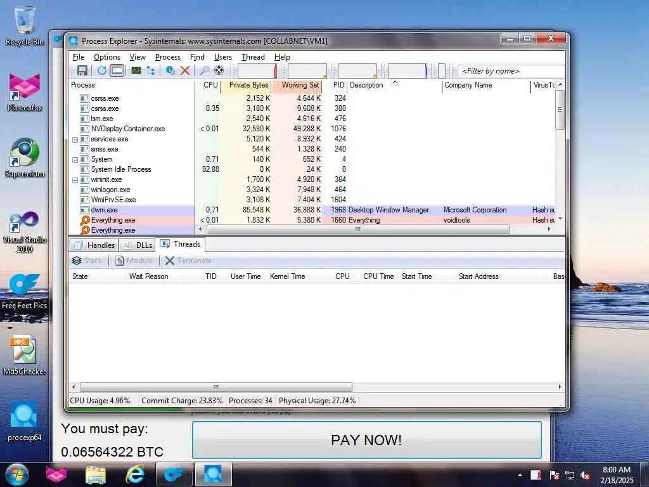The width and height of the screenshot is (649, 487).
Task: Click the Save floppy disk toolbar icon
Action: point(82,71)
